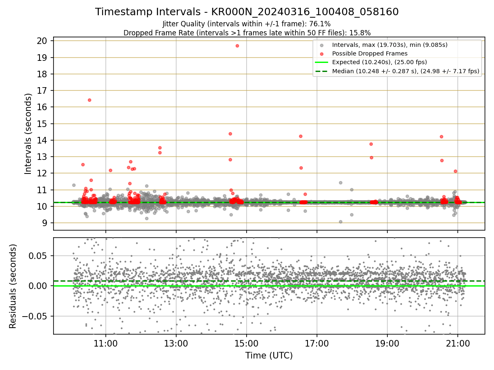
Task: Click the 'Time (UTC)' x-axis label
Action: [x=269, y=356]
